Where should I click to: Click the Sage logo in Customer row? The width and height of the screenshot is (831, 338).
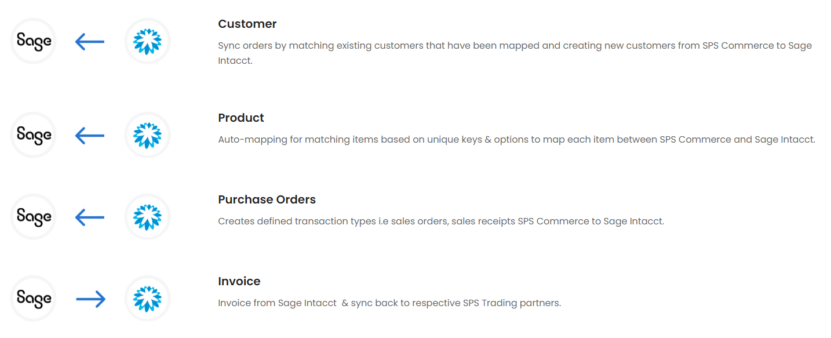[34, 41]
